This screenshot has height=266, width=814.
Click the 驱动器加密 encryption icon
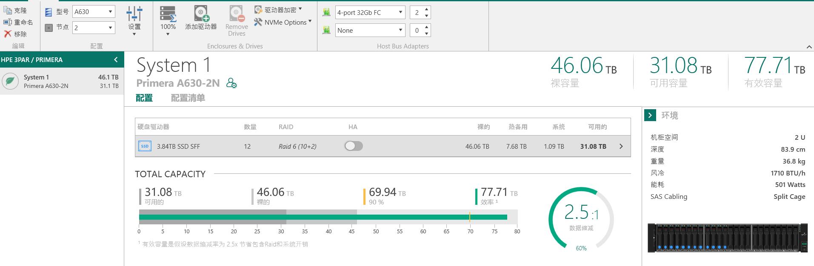(258, 10)
